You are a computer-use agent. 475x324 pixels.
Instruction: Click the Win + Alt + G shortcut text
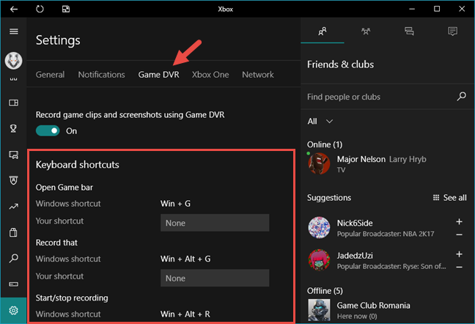(185, 259)
